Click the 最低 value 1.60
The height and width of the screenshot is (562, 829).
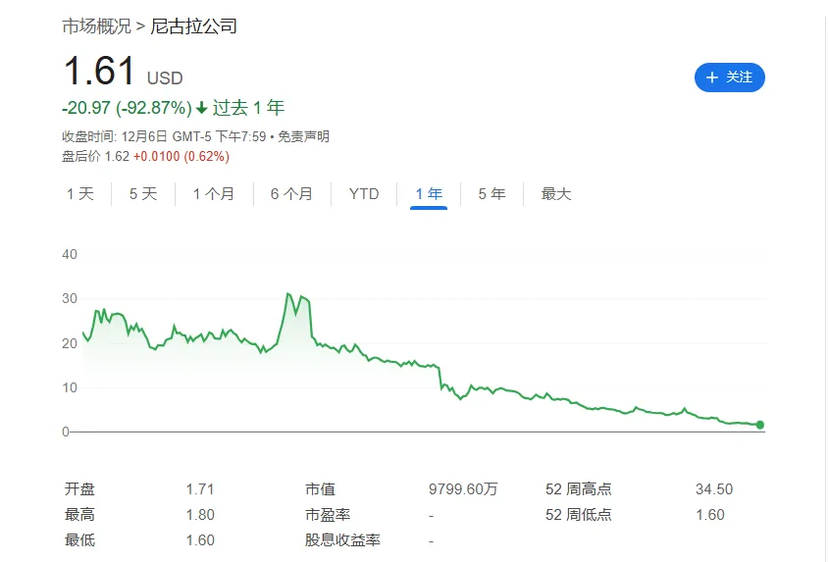click(x=200, y=539)
